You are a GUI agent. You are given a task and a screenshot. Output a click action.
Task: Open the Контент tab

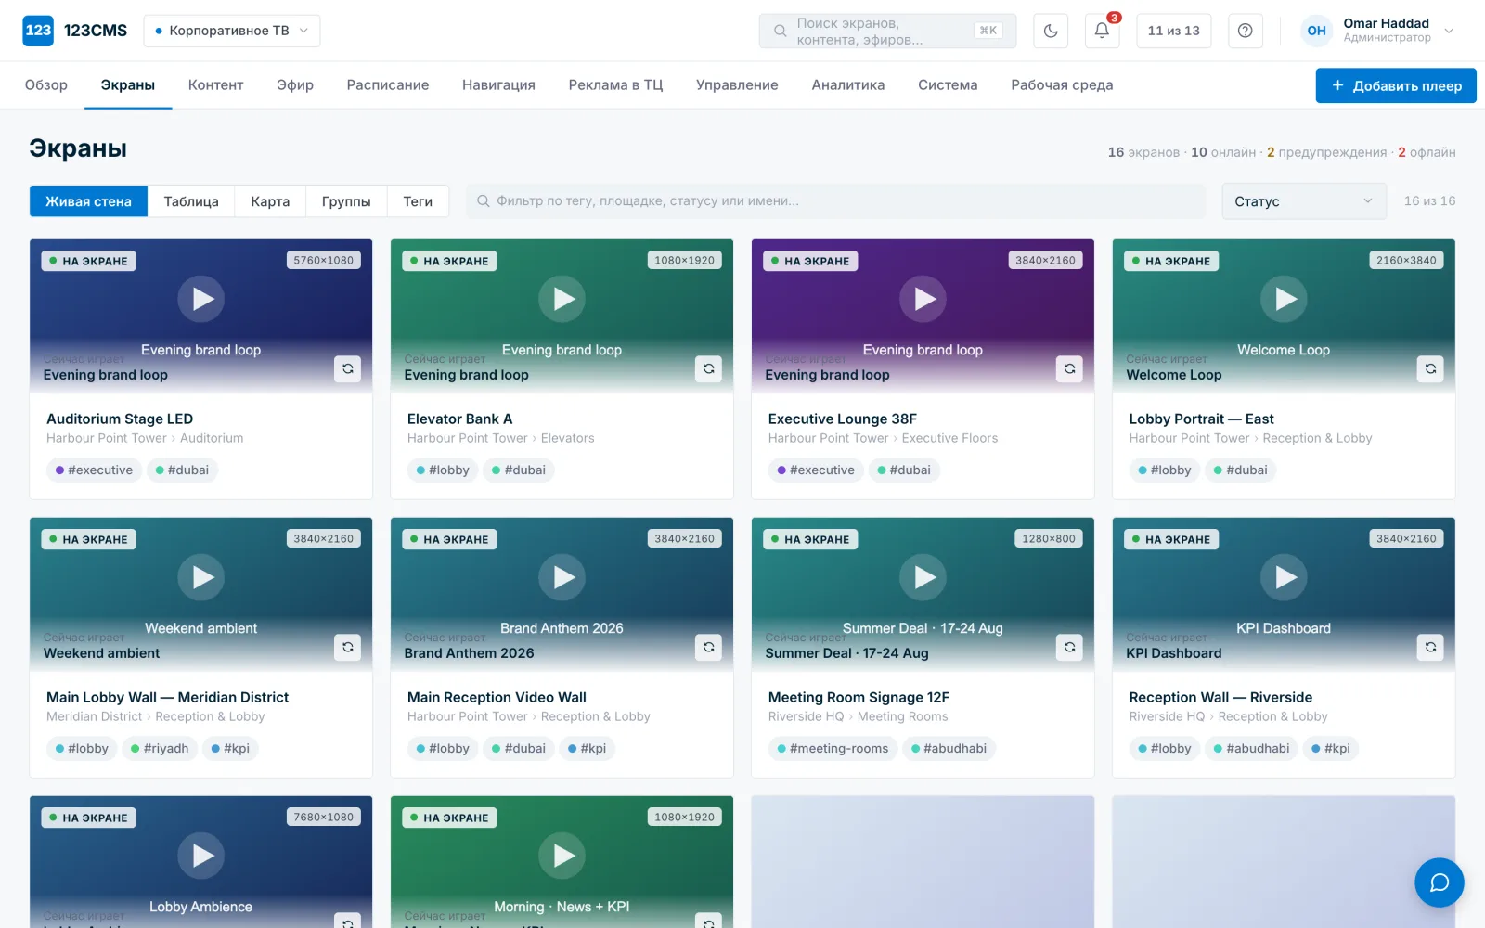(215, 84)
